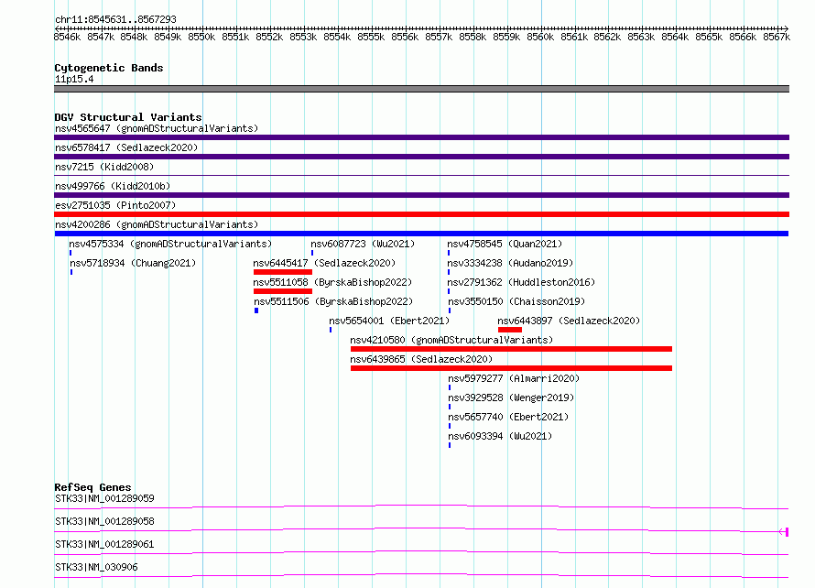This screenshot has height=588, width=815.
Task: Select the nsv4200286 gnomAD variant label
Action: click(x=157, y=224)
